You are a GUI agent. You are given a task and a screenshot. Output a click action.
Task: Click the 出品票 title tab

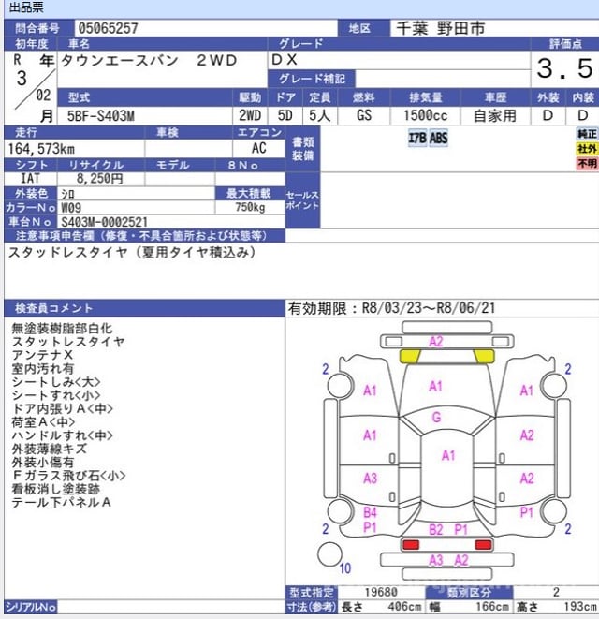pyautogui.click(x=26, y=7)
